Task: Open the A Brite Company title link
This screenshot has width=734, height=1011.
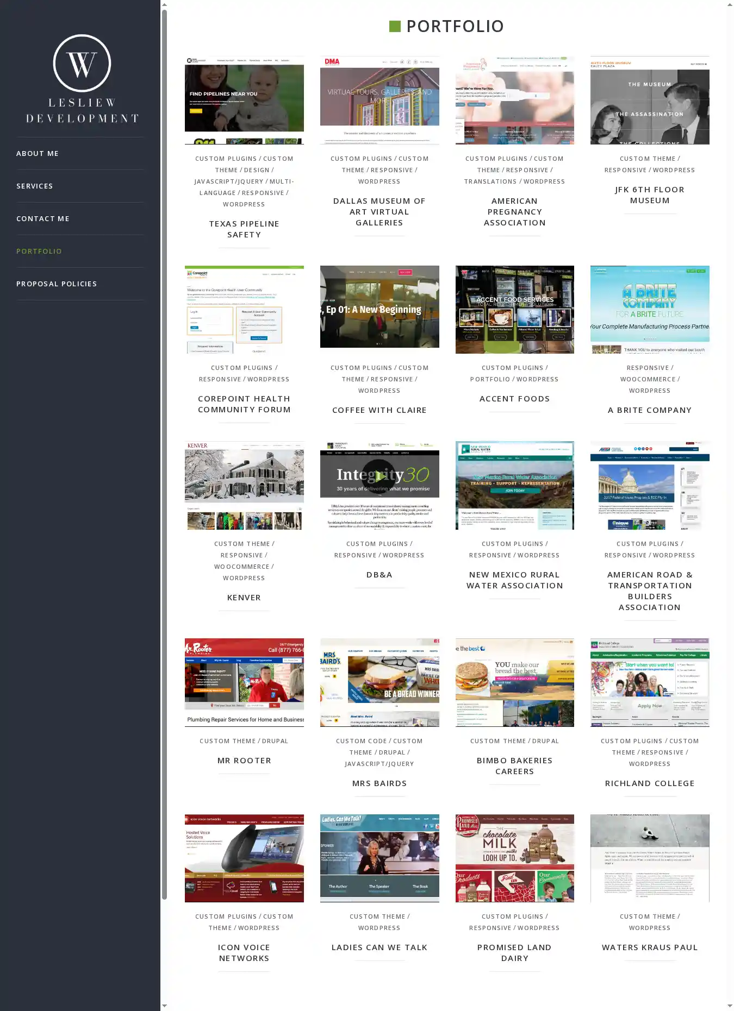Action: click(x=649, y=410)
